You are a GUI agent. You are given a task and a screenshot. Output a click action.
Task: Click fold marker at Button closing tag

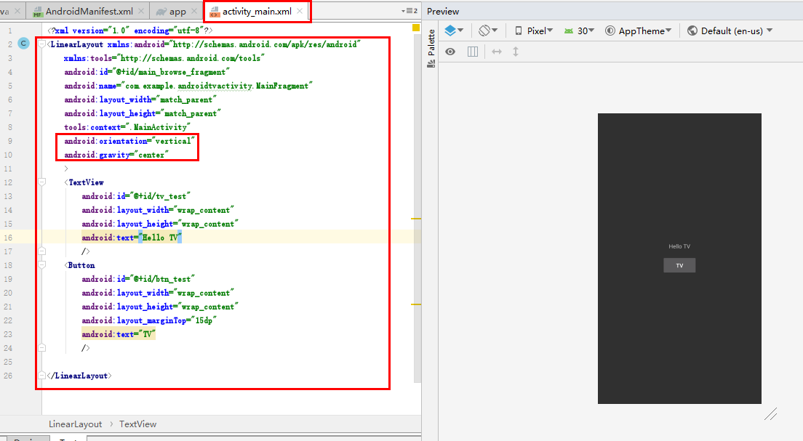tap(42, 348)
